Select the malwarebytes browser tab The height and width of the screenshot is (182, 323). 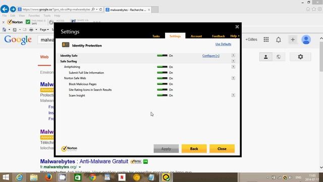(128, 10)
